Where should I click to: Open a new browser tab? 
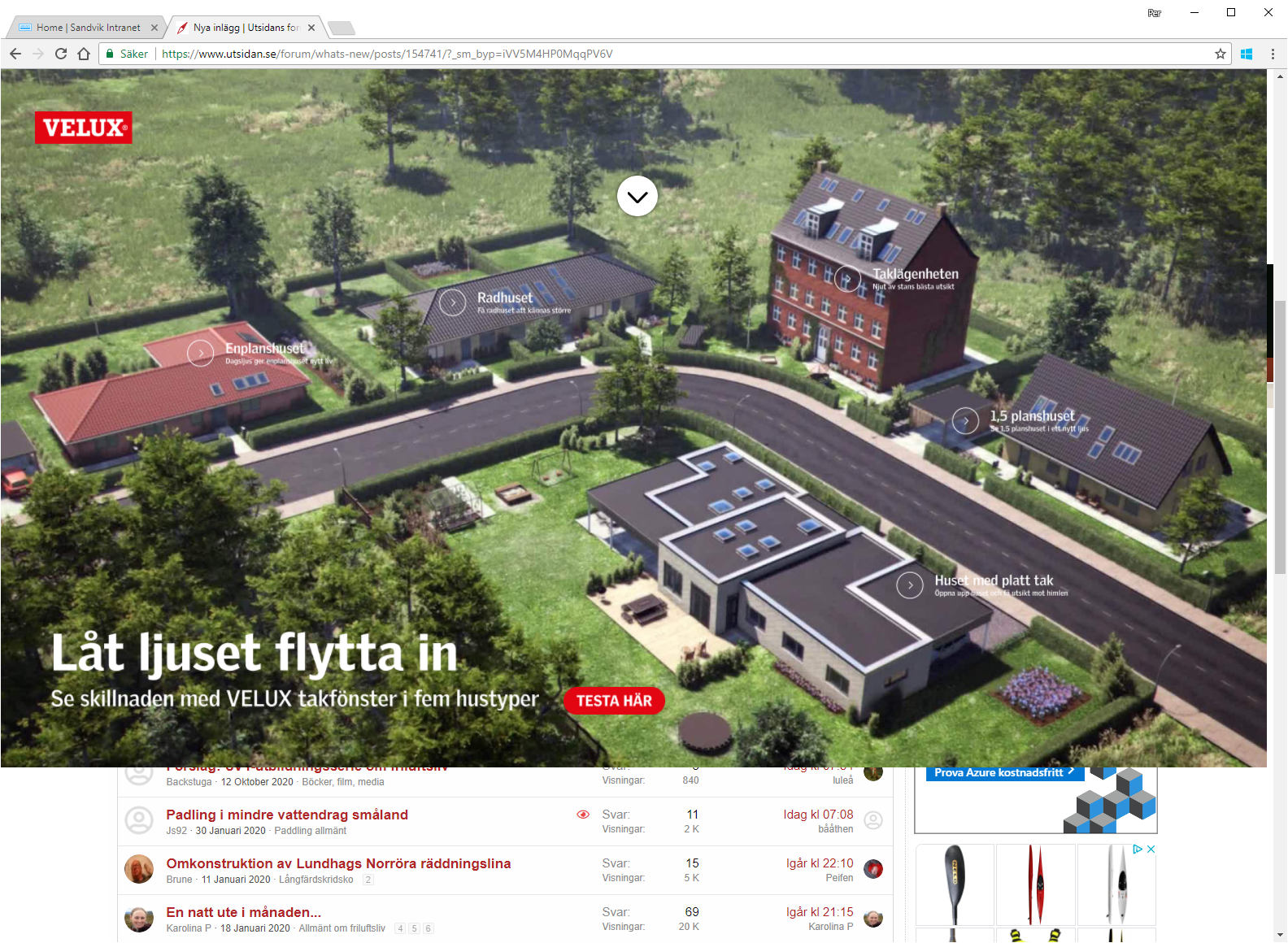coord(341,28)
